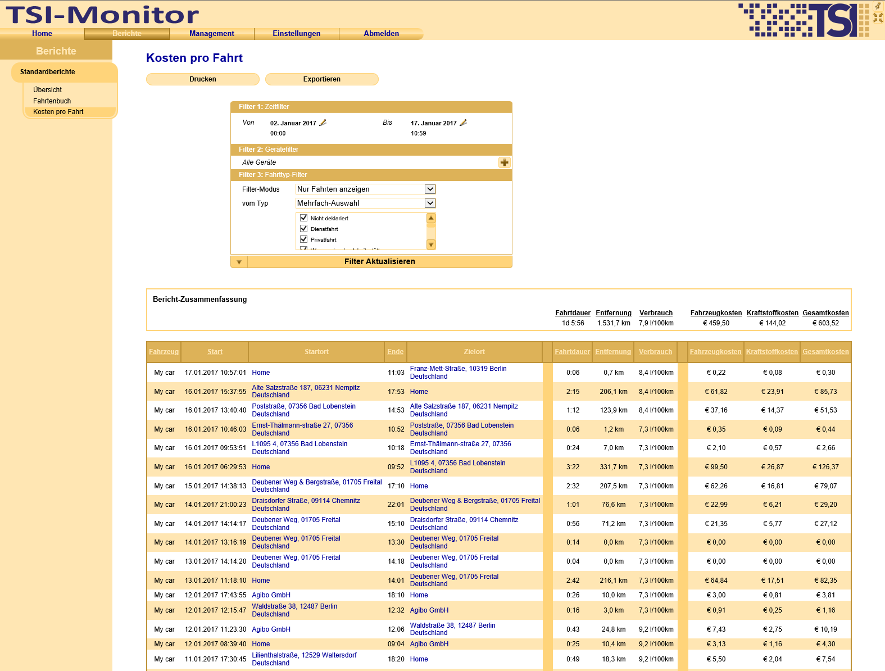The width and height of the screenshot is (885, 671).
Task: Add a device with the plus icon
Action: tap(504, 162)
